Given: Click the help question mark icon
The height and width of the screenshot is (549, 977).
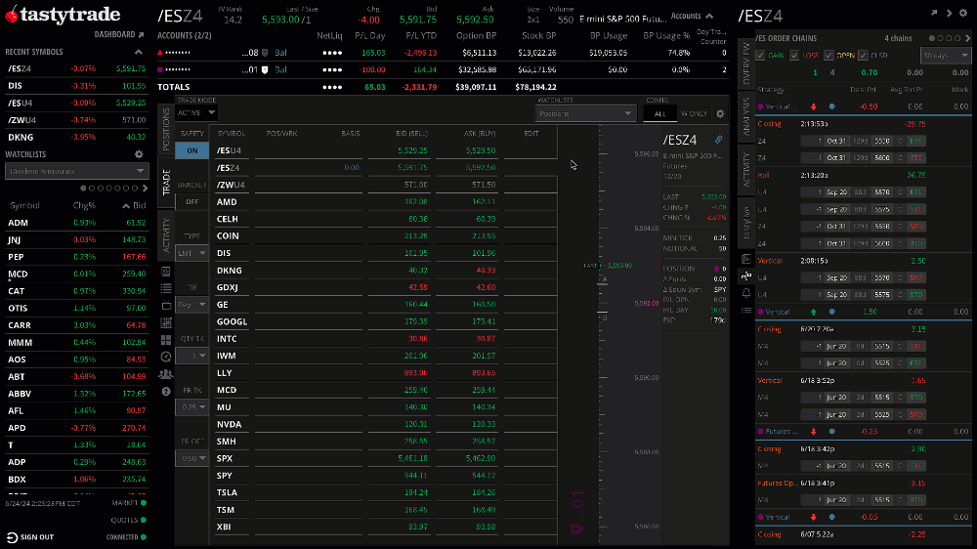Looking at the screenshot, I should point(166,392).
